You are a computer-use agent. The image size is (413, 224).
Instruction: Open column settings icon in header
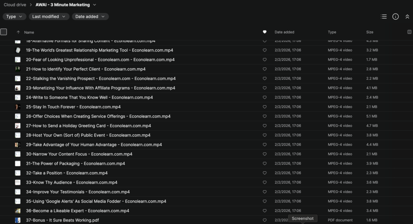[410, 32]
